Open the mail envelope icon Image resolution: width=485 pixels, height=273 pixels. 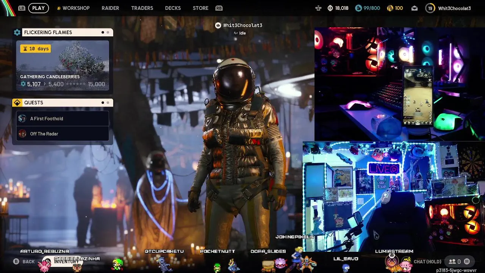click(x=415, y=8)
